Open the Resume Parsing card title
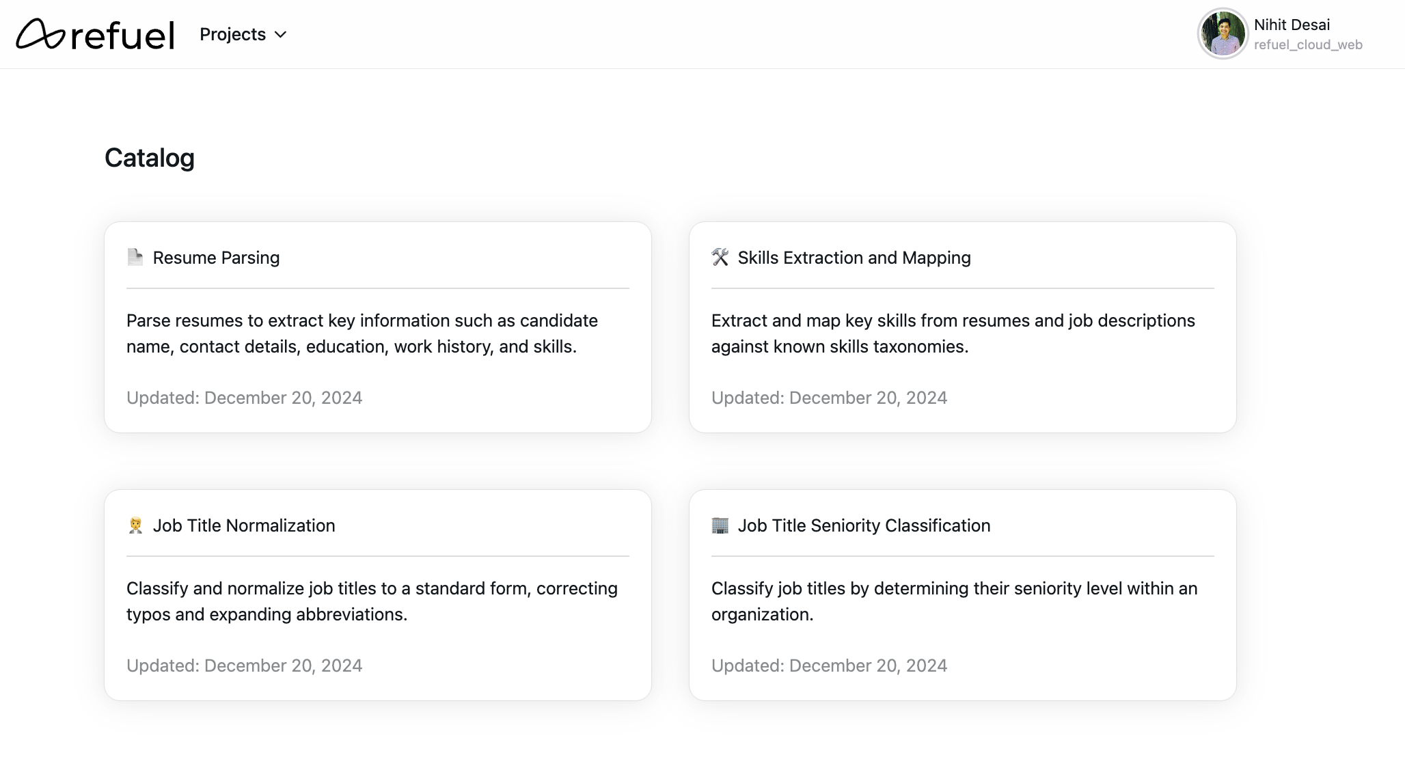The height and width of the screenshot is (768, 1405). pyautogui.click(x=216, y=258)
